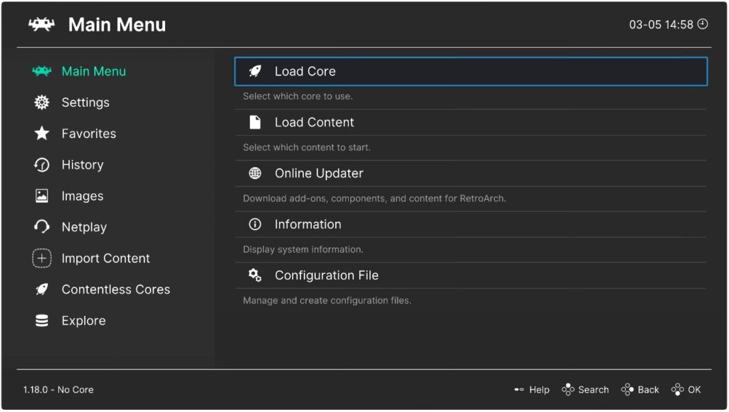Click the "Select which core to use." description
Viewport: 729px width, 412px height.
tap(298, 96)
